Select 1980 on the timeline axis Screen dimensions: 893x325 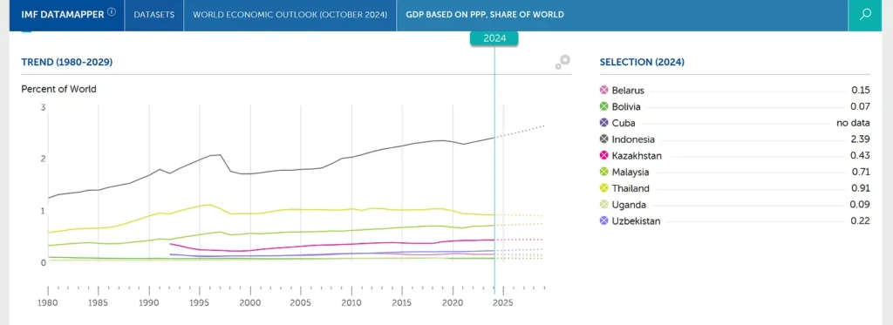[x=48, y=303]
